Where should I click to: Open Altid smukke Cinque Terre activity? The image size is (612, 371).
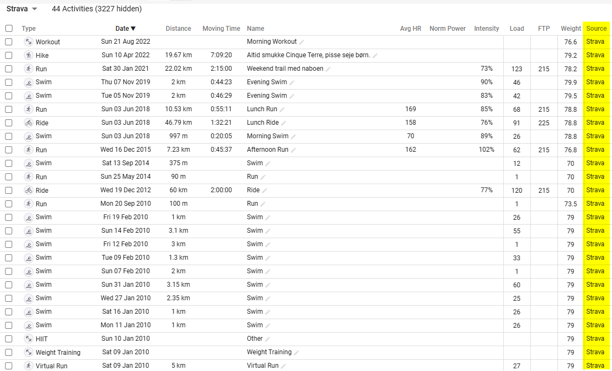point(308,55)
